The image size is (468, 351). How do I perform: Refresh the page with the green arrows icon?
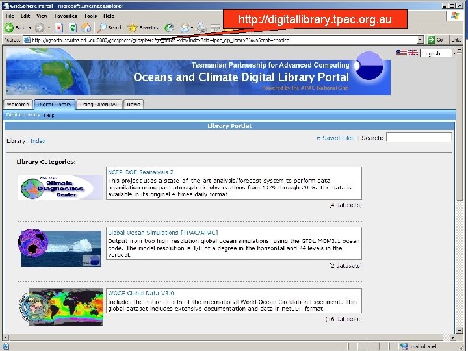(73, 28)
